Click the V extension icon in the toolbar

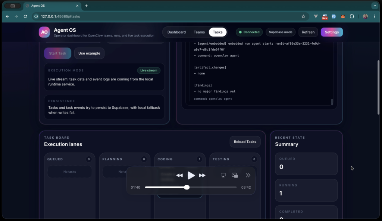[x=316, y=16]
